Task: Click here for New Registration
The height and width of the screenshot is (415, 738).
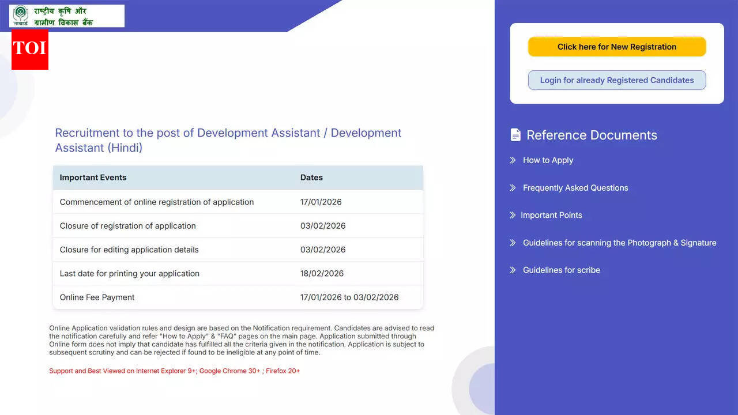Action: (x=617, y=47)
